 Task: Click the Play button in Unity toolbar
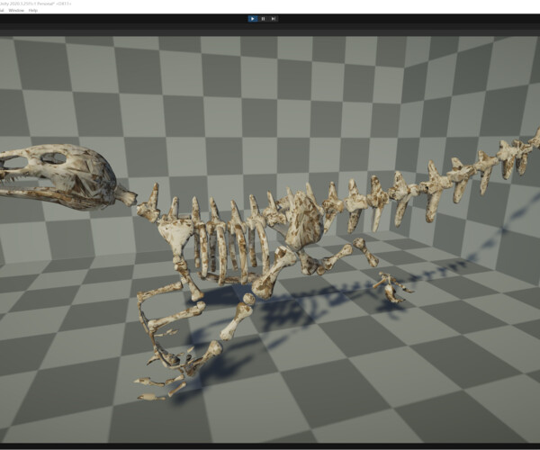pos(252,19)
